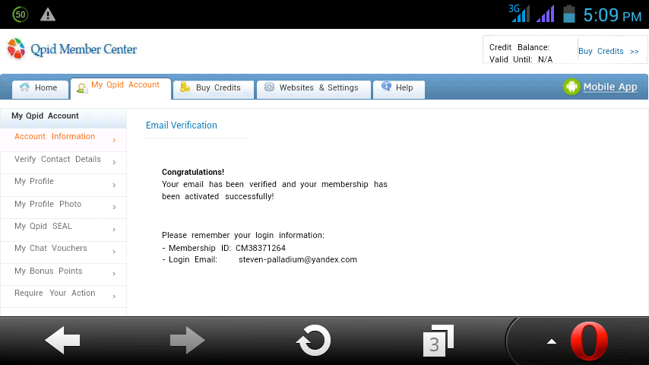Viewport: 649px width, 365px height.
Task: Click the Buy Credits coins icon
Action: pos(185,87)
